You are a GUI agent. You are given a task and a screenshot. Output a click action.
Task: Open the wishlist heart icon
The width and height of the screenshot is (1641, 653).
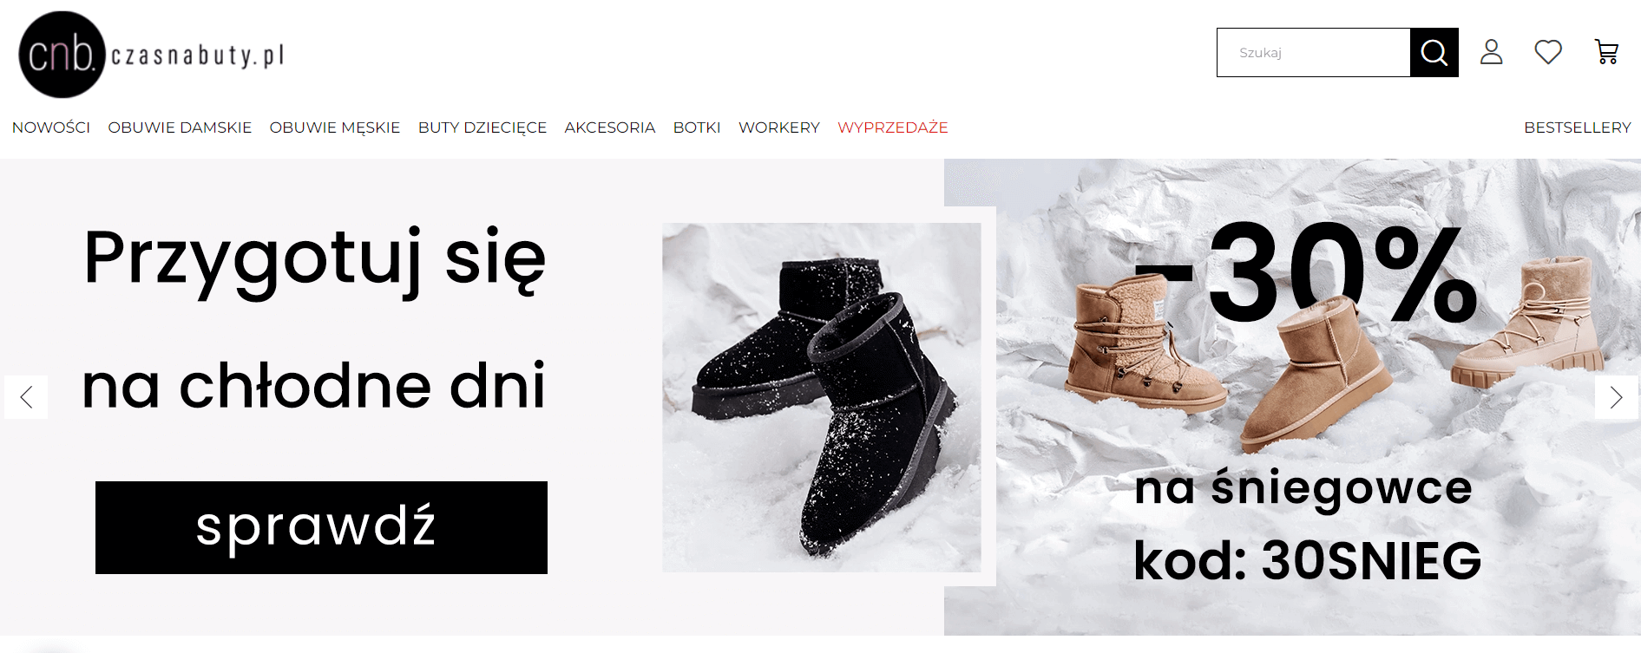tap(1548, 52)
